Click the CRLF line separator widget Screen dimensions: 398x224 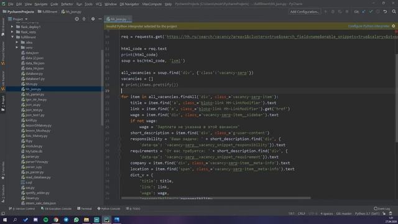[301, 214]
